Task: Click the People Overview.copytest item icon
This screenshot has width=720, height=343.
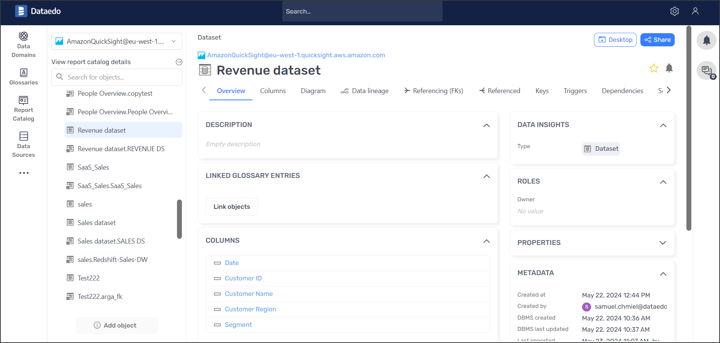Action: [70, 93]
